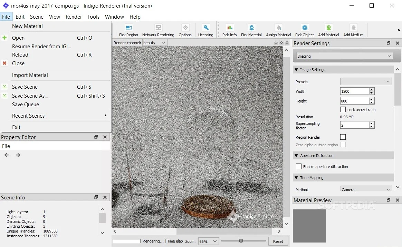Screen dimensions: 402x247
Task: Click the save image icon above render view
Action: click(287, 42)
